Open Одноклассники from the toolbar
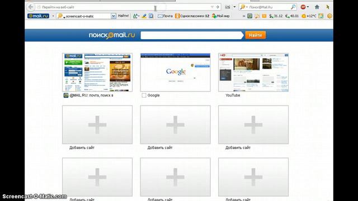This screenshot has width=358, height=201. click(x=192, y=16)
